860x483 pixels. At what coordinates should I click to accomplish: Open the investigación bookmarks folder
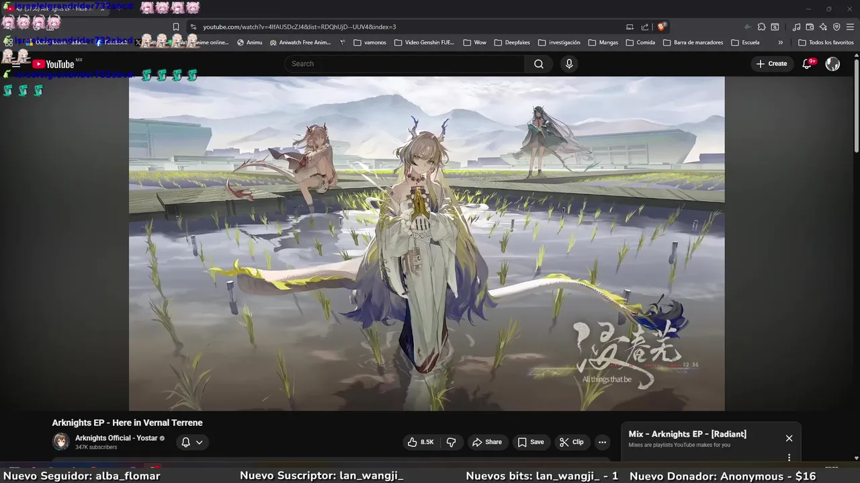click(559, 42)
